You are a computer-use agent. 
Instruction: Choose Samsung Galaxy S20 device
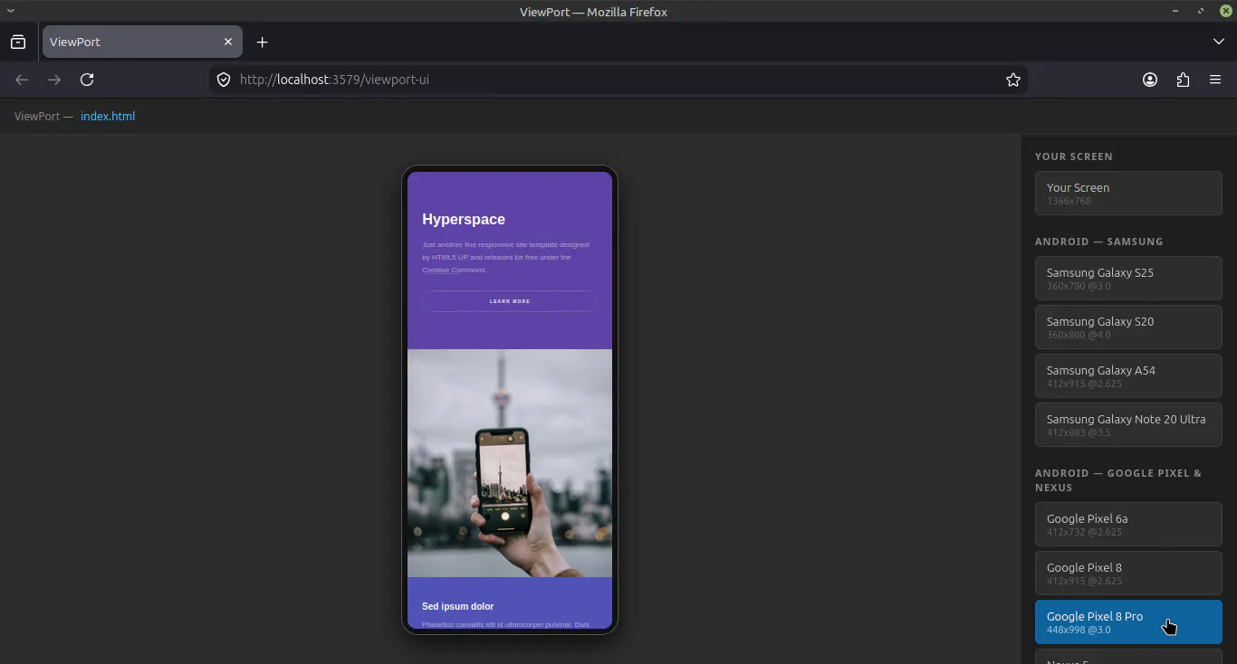coord(1128,327)
